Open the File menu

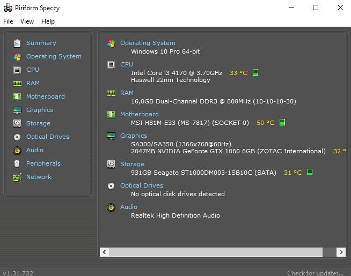point(8,21)
